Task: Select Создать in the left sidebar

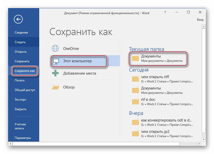Action: coord(20,42)
